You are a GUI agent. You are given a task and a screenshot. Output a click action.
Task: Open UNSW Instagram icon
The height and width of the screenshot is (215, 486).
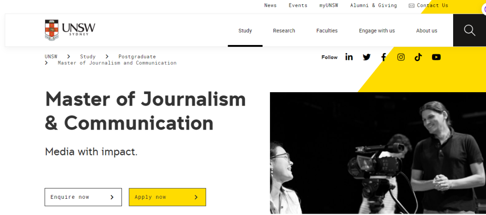(401, 57)
